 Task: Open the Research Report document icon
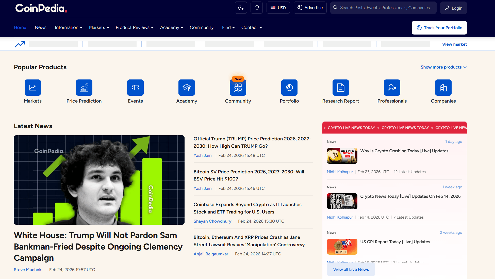click(341, 88)
